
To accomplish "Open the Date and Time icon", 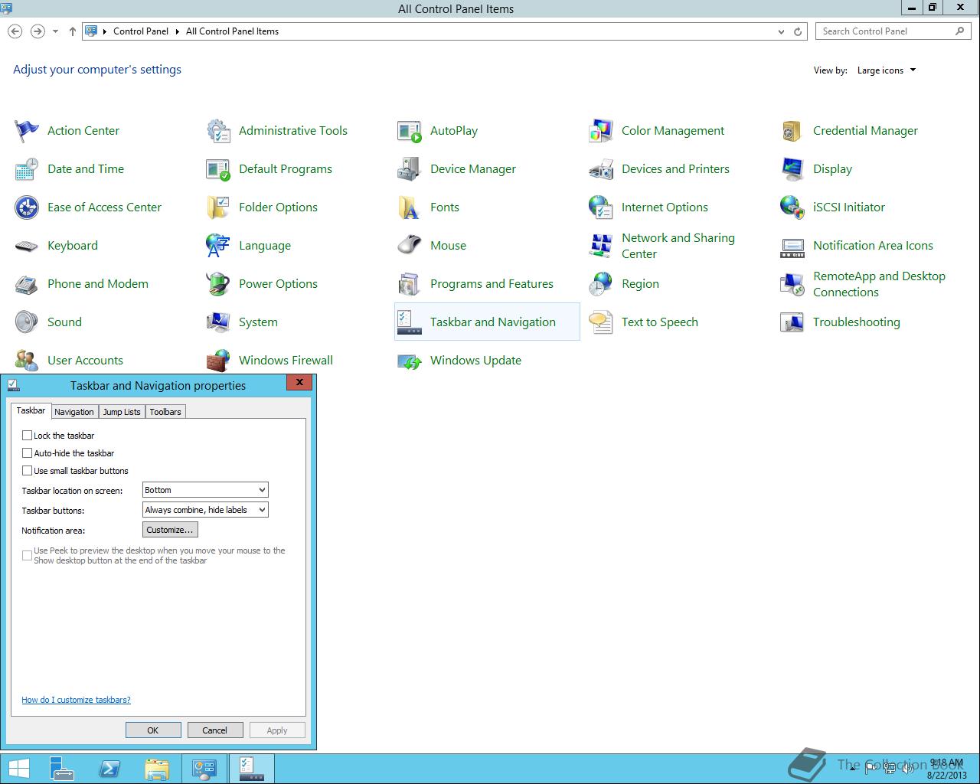I will (27, 169).
